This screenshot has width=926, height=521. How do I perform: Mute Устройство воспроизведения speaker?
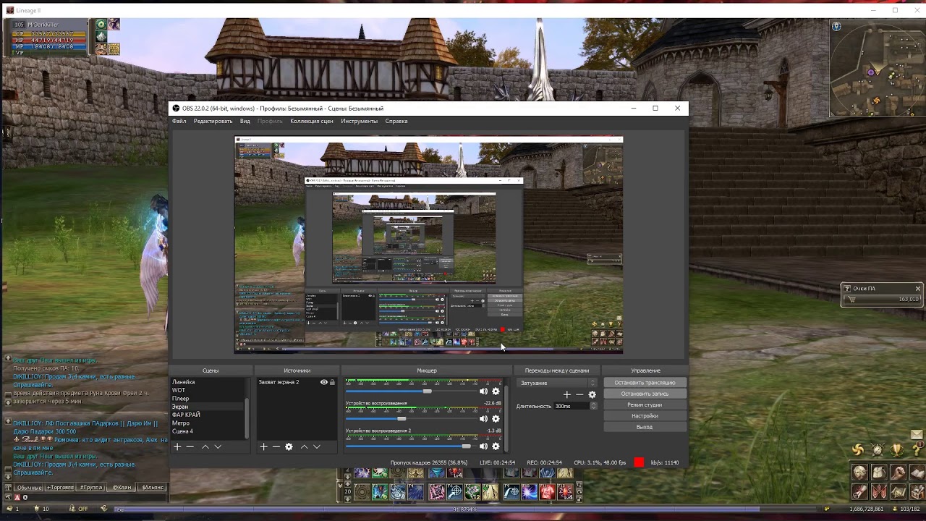483,418
